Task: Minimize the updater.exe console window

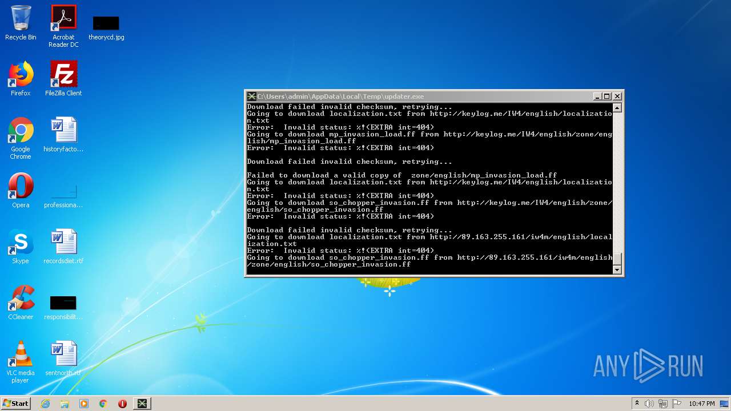Action: point(597,96)
